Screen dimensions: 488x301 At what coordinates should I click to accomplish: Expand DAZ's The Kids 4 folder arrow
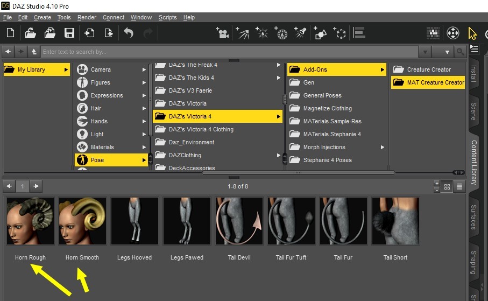click(279, 78)
